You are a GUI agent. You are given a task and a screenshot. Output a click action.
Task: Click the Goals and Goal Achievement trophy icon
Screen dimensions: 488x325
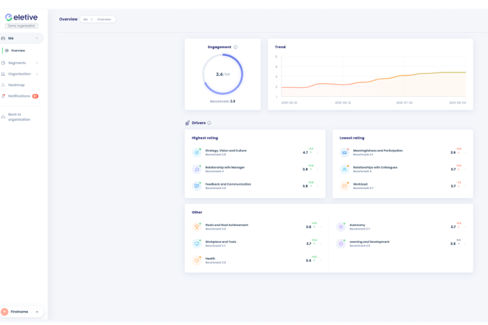point(197,227)
